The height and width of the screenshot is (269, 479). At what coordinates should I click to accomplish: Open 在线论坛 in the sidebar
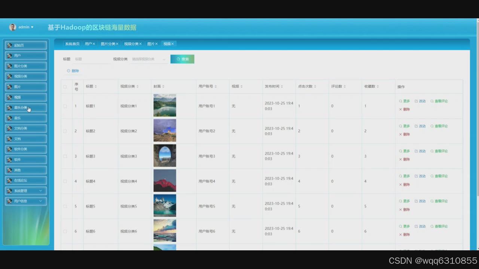[26, 180]
